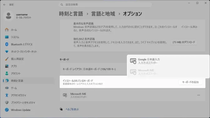Click the 個人用設定 paintbrush icon

pos(7,59)
